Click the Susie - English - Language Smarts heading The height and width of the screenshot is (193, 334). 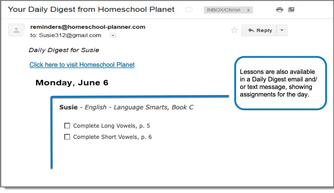pyautogui.click(x=126, y=107)
